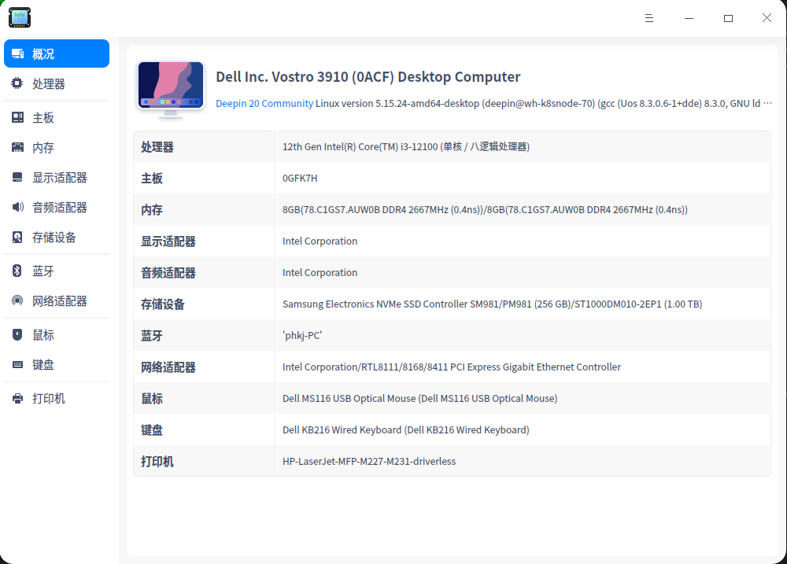Click the desktop computer thumbnail image

[170, 87]
